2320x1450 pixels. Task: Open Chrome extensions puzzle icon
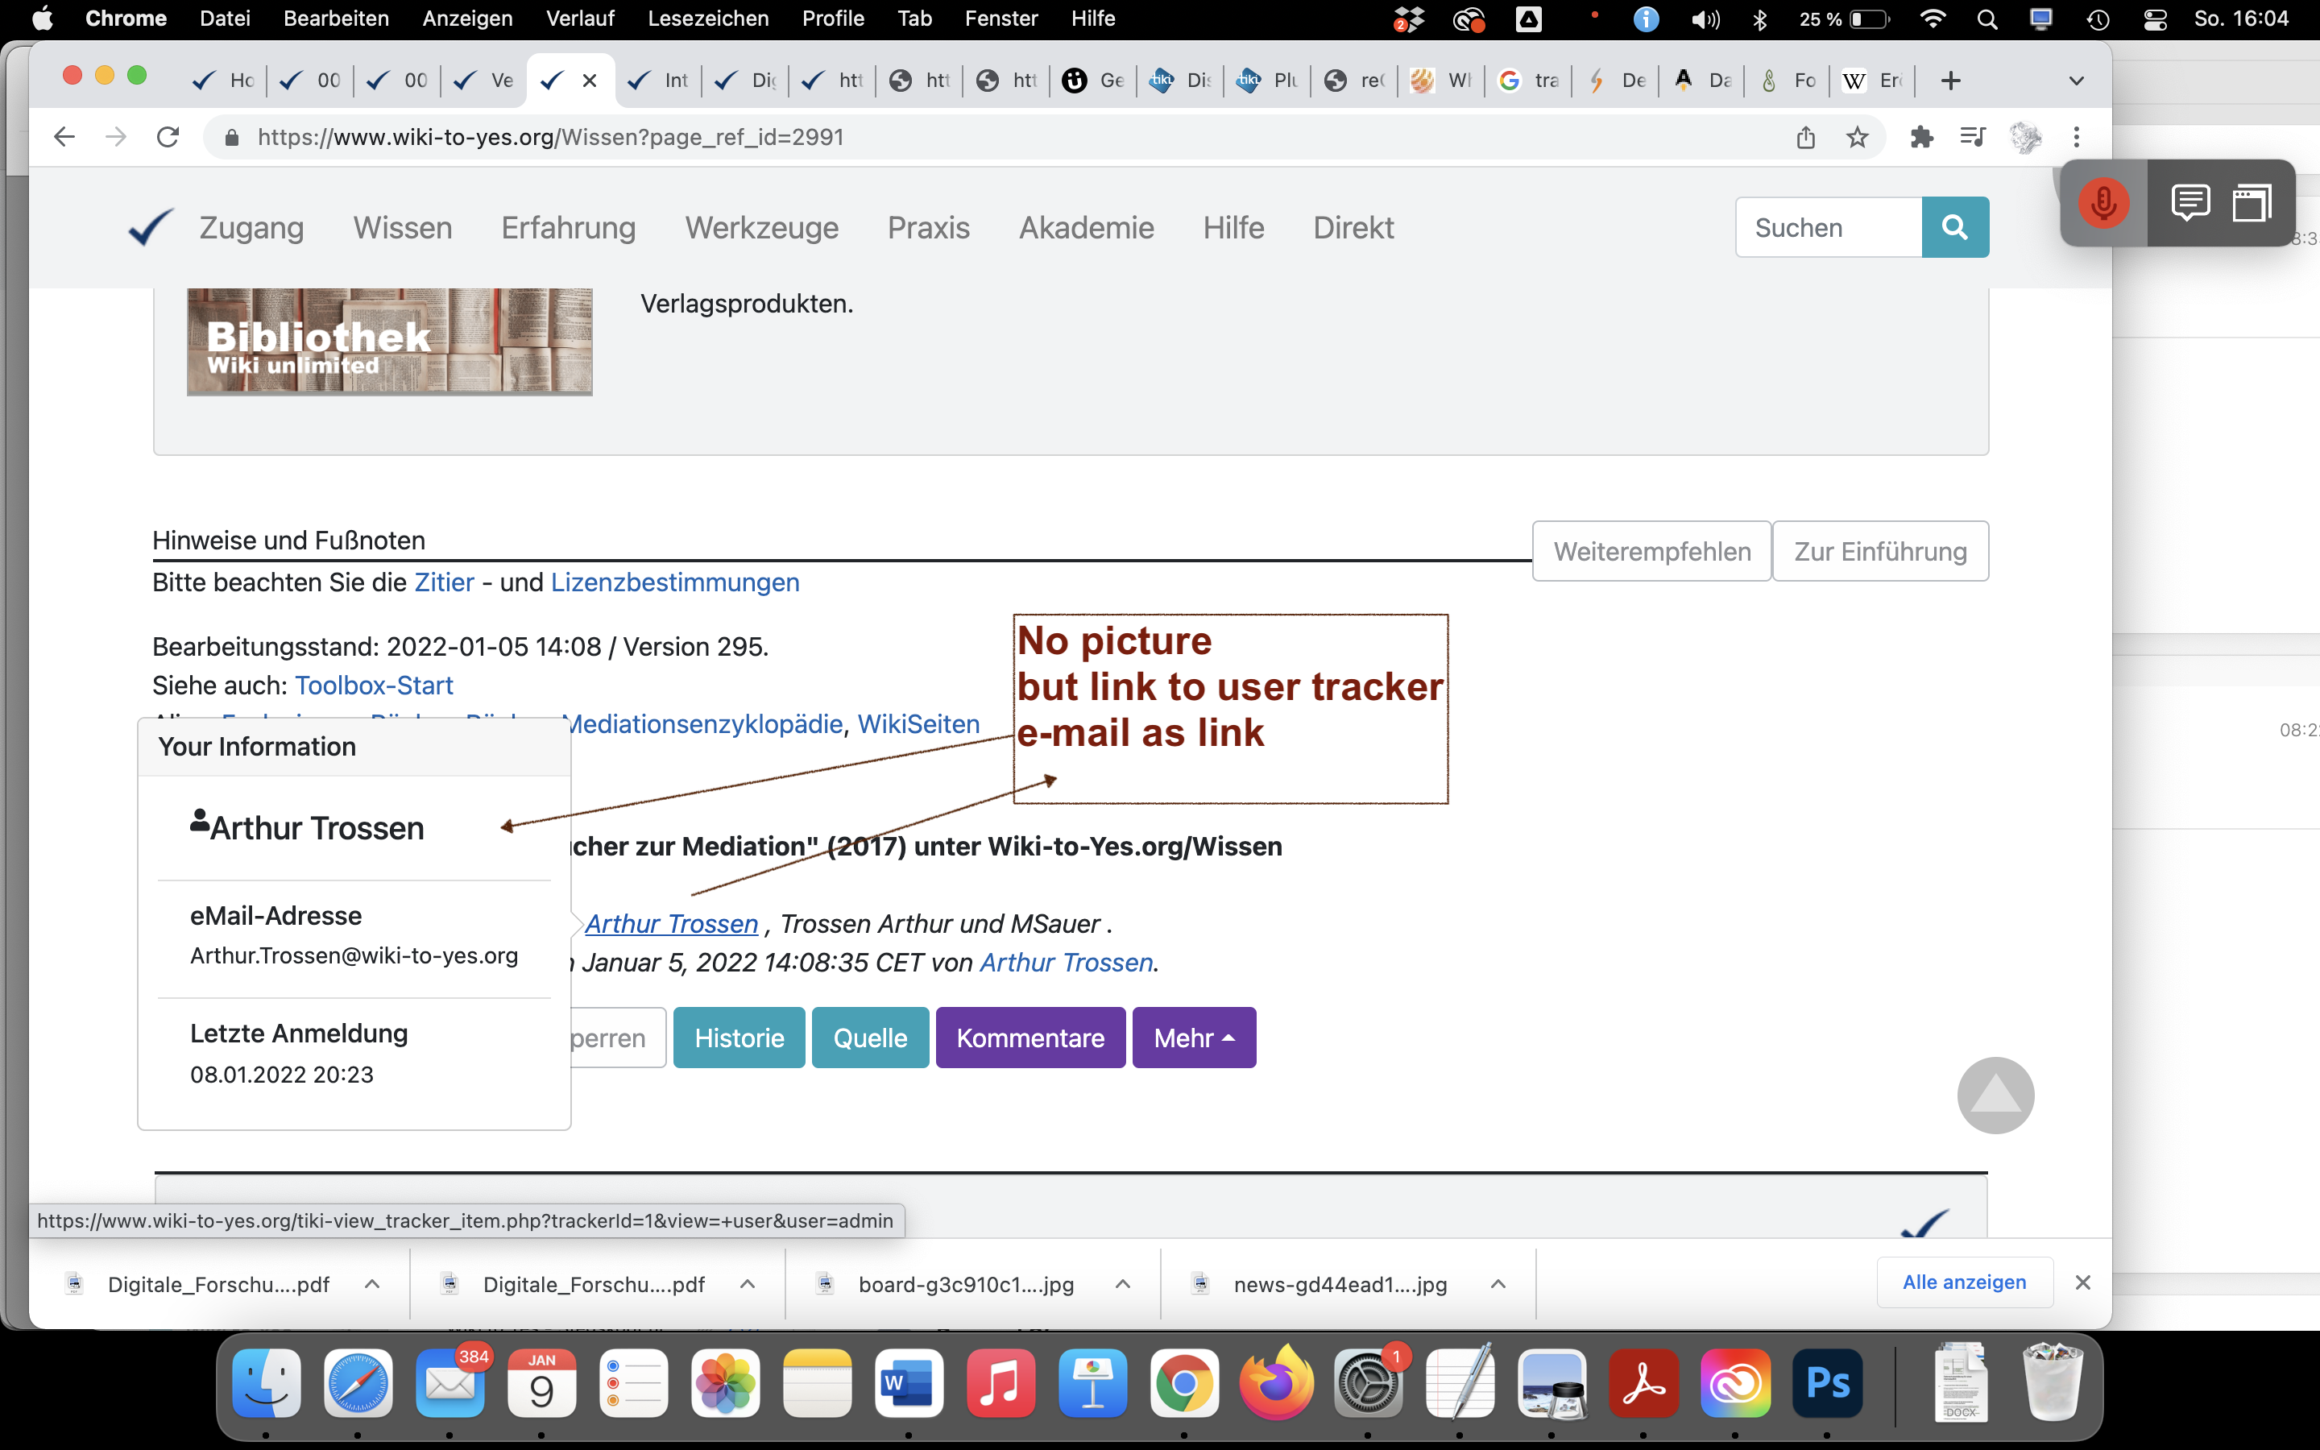pos(1921,137)
